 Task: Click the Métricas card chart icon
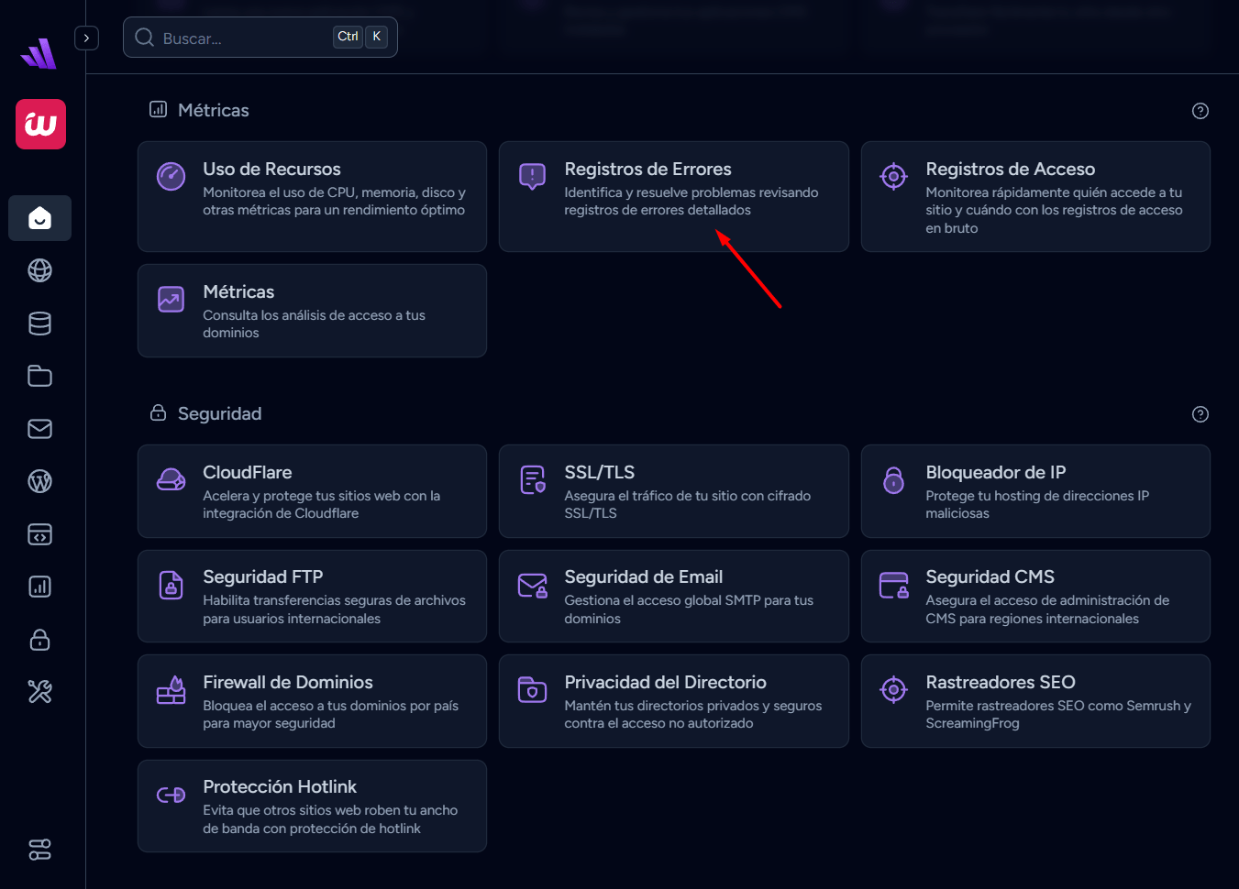pos(171,299)
